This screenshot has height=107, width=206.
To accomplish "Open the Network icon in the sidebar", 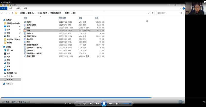I will pyautogui.click(x=9, y=84).
